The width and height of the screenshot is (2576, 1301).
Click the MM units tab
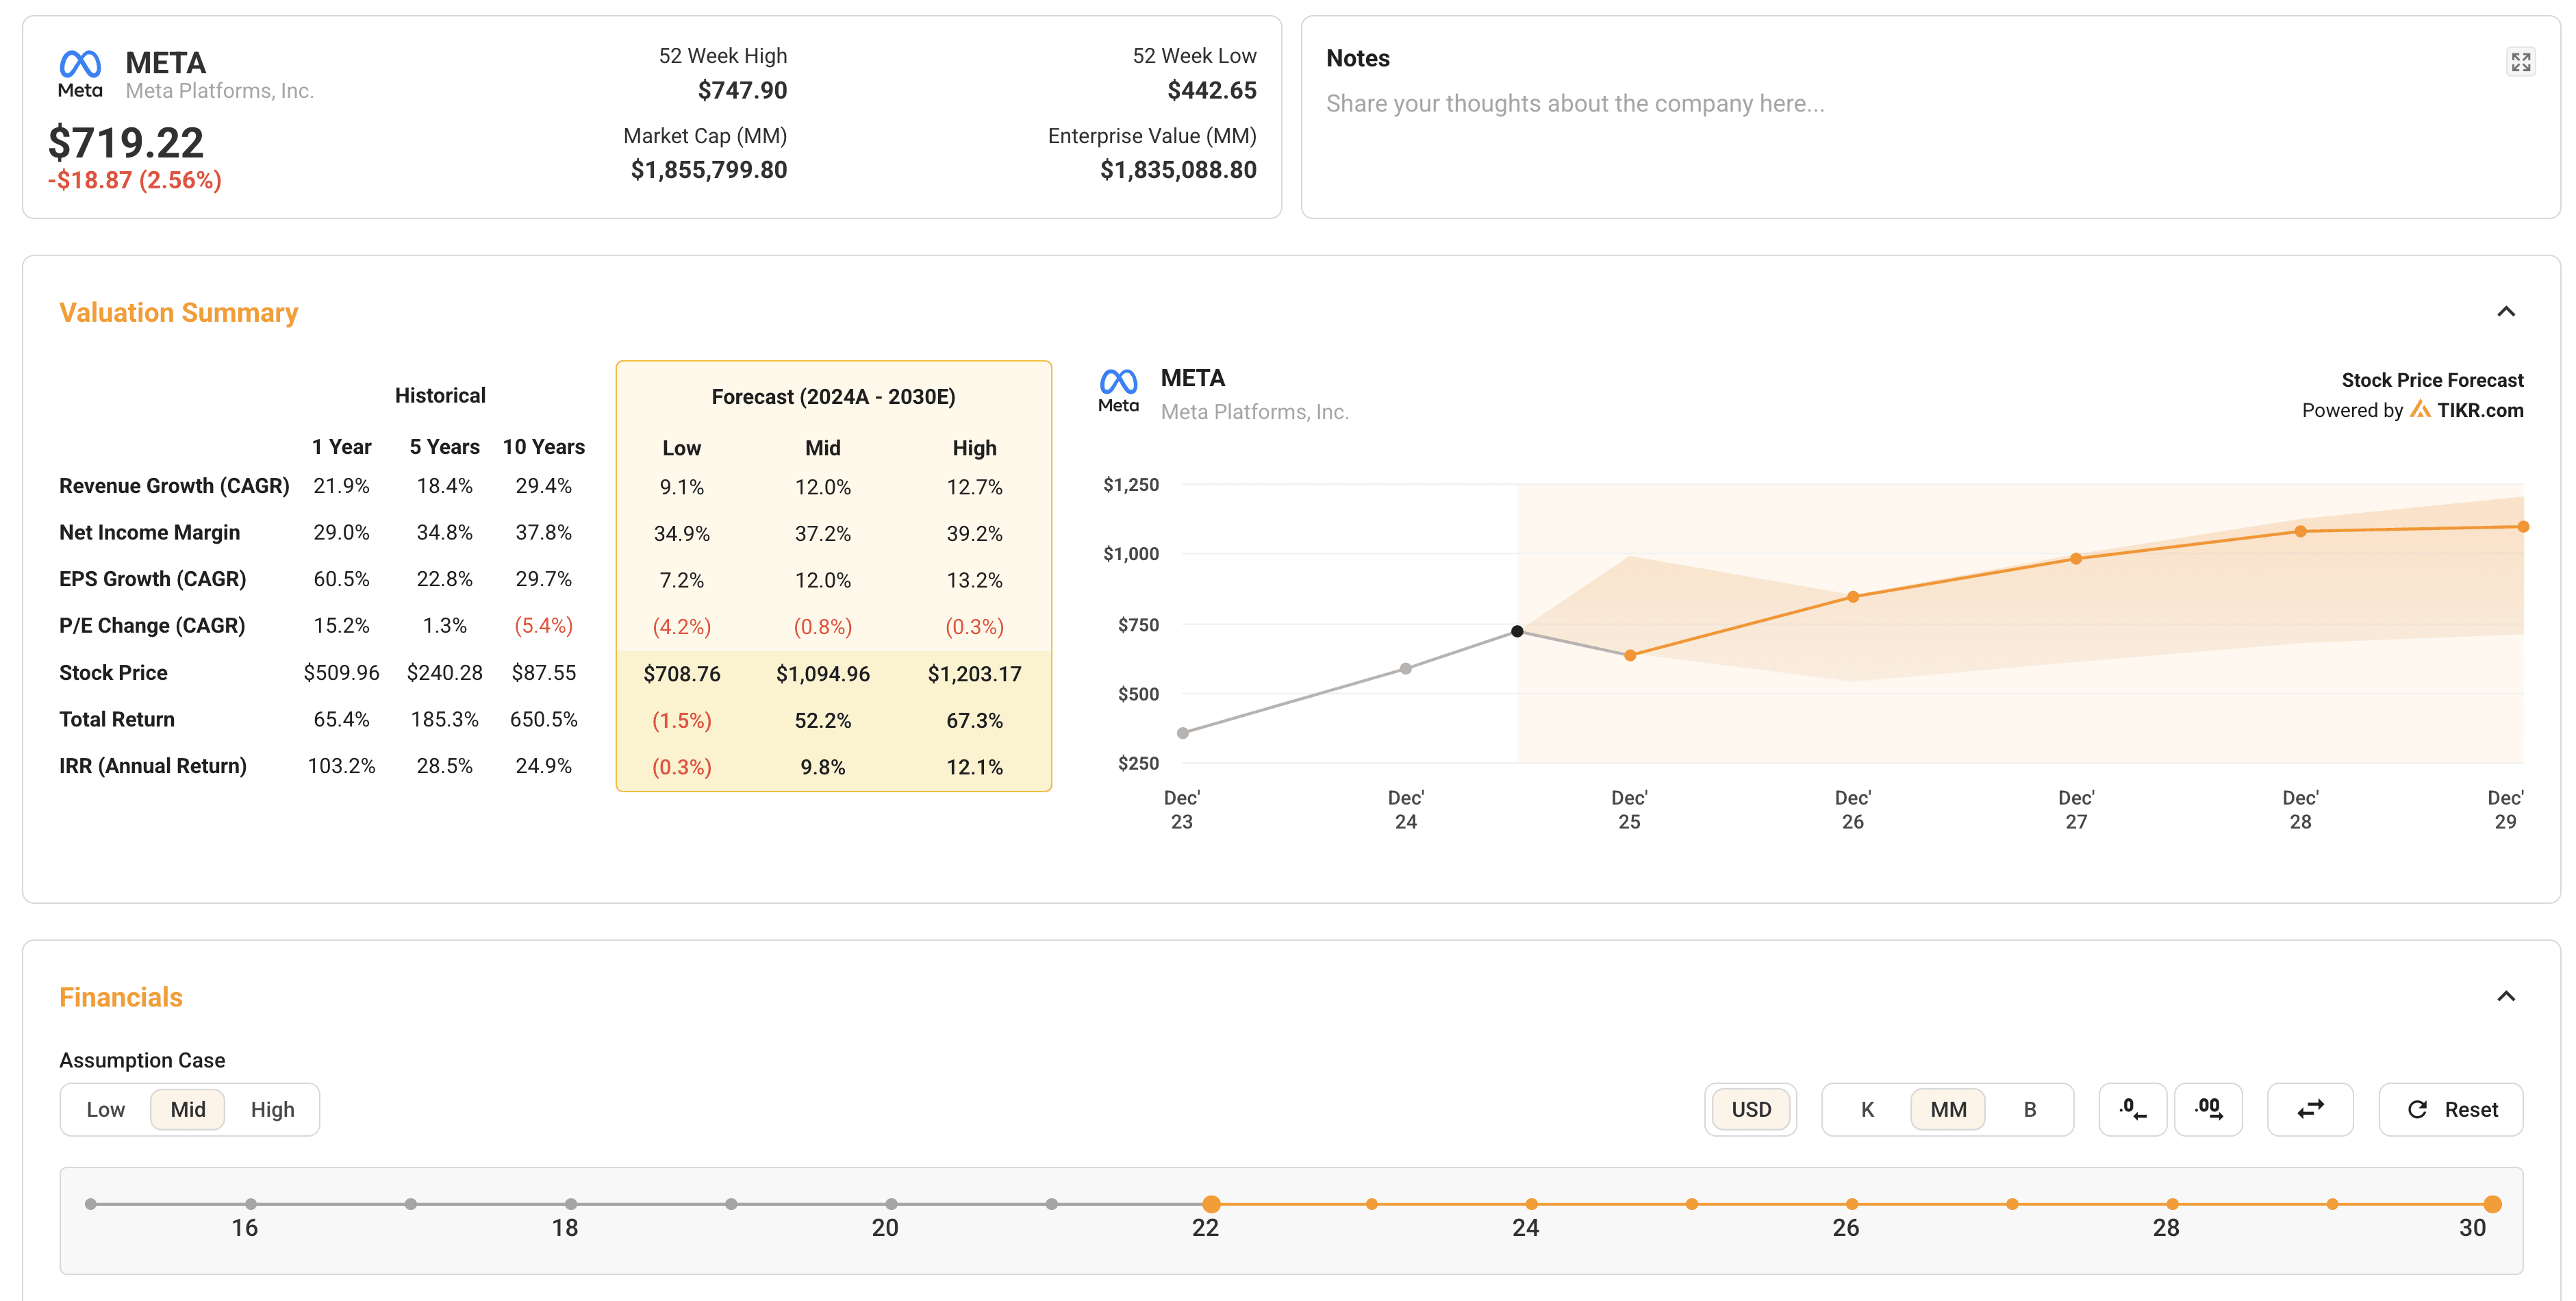pyautogui.click(x=1948, y=1109)
